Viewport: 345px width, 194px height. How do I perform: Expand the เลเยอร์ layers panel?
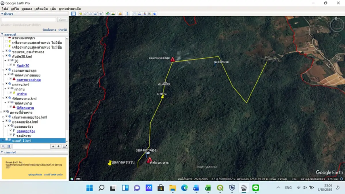(x=2, y=152)
